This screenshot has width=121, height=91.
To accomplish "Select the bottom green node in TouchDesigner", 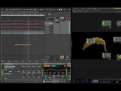I will coord(106,55).
